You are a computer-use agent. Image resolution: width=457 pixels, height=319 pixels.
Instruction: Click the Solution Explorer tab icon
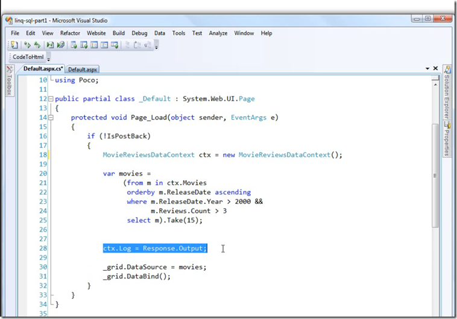click(447, 70)
